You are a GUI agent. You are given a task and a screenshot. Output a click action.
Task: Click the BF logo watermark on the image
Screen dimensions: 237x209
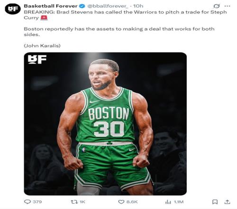coord(37,59)
